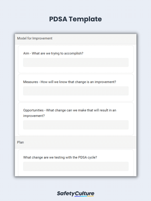Click the 'What change are we testing' label
This screenshot has width=151, height=201.
pyautogui.click(x=60, y=158)
